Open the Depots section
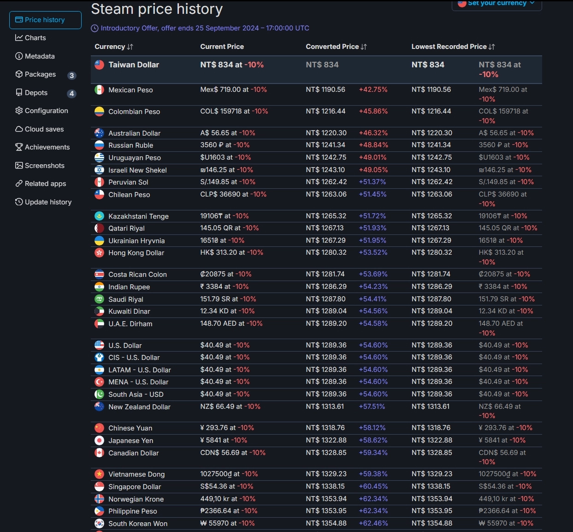 coord(36,93)
